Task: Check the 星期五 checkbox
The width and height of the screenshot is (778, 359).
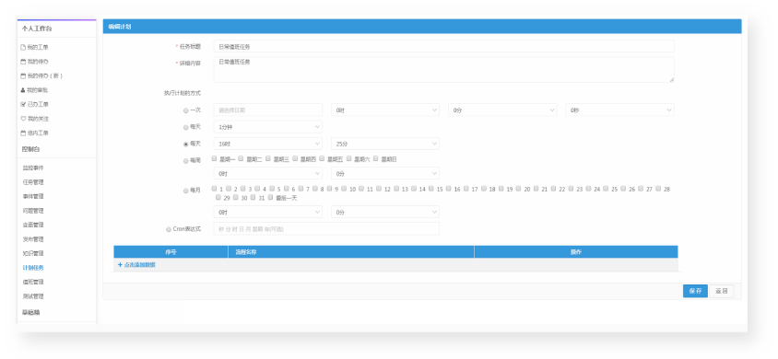Action: [322, 159]
